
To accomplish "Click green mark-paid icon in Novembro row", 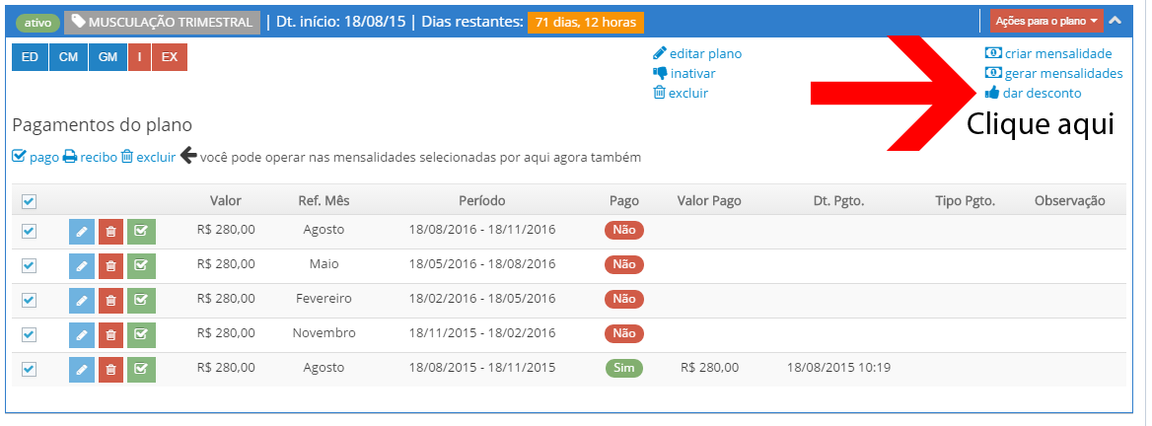I will click(141, 334).
